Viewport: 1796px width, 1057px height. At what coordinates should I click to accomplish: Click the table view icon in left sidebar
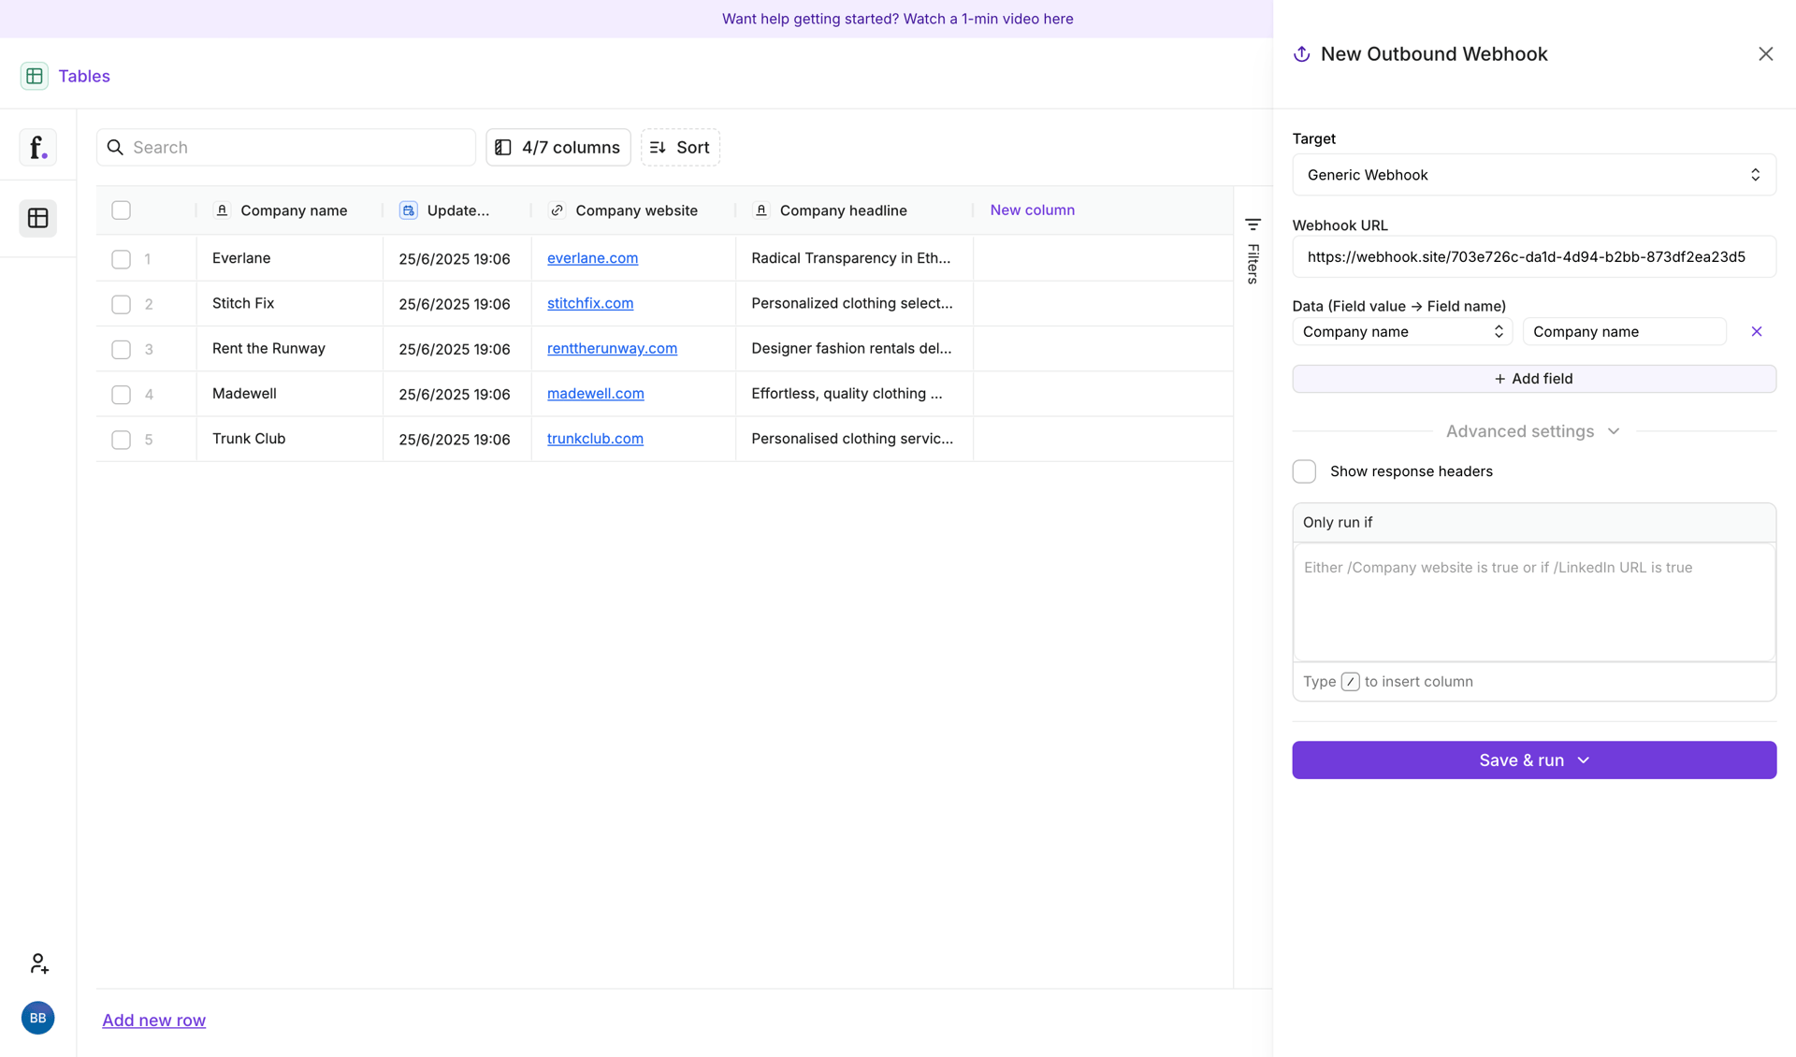[37, 218]
